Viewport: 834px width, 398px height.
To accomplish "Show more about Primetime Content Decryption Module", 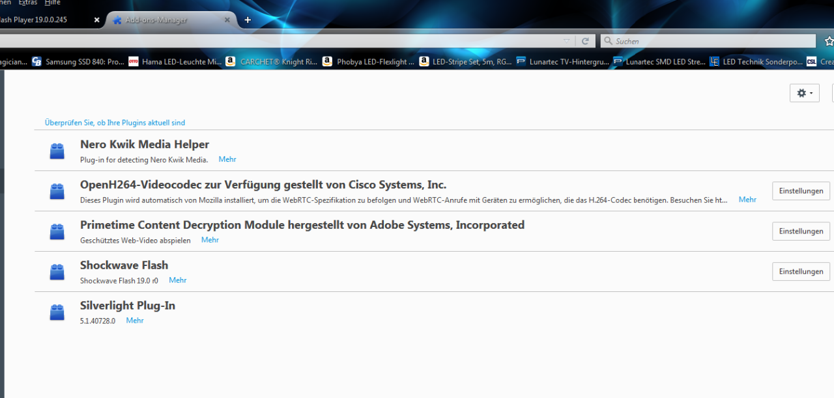I will pyautogui.click(x=210, y=240).
